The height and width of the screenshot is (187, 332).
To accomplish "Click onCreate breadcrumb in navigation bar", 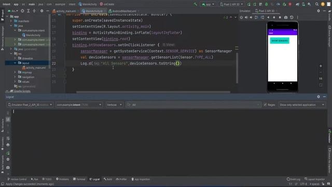I will (x=107, y=4).
